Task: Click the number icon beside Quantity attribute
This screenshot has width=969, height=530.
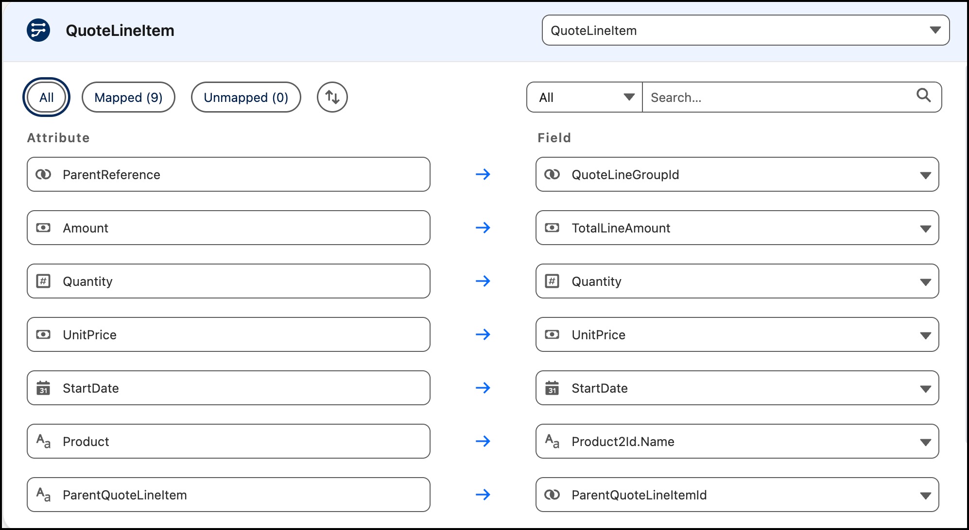Action: [x=43, y=281]
